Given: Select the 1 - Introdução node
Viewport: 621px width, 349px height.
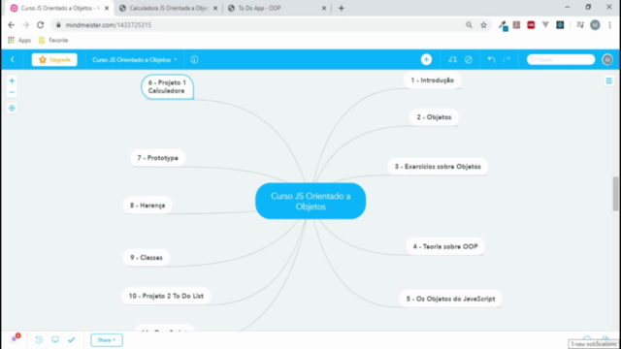Looking at the screenshot, I should click(432, 80).
